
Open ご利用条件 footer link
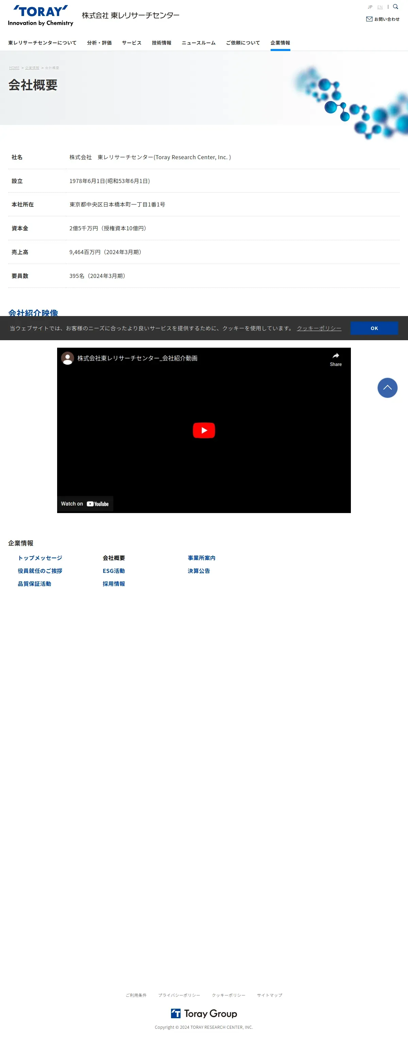click(x=136, y=995)
